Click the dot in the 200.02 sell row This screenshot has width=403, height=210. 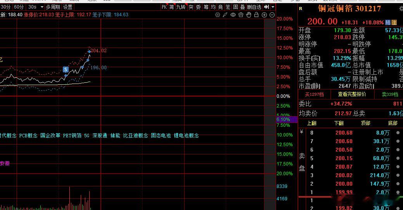398,175
